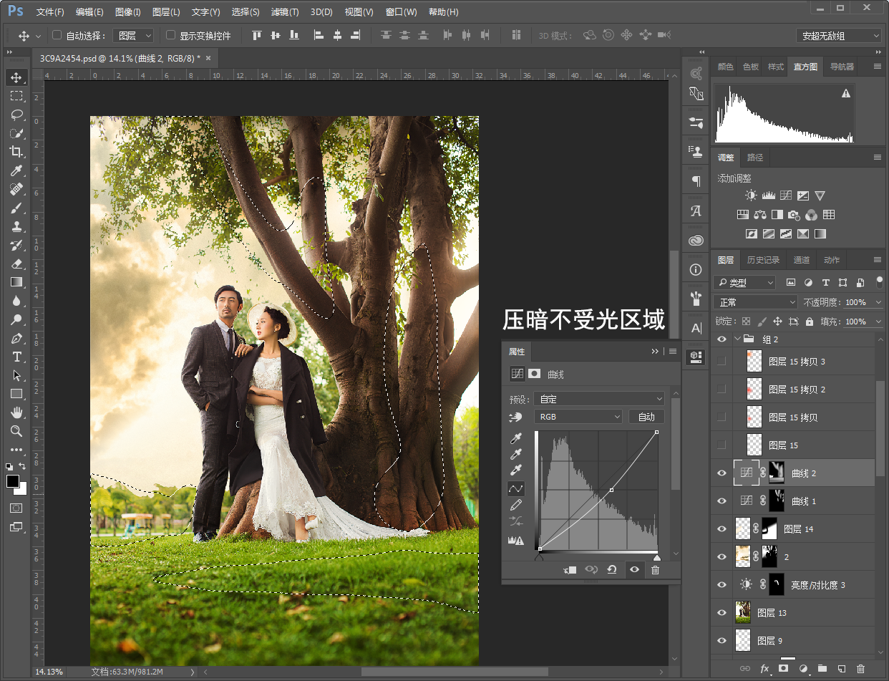Click the 自动 button in curves
This screenshot has width=889, height=681.
point(646,416)
